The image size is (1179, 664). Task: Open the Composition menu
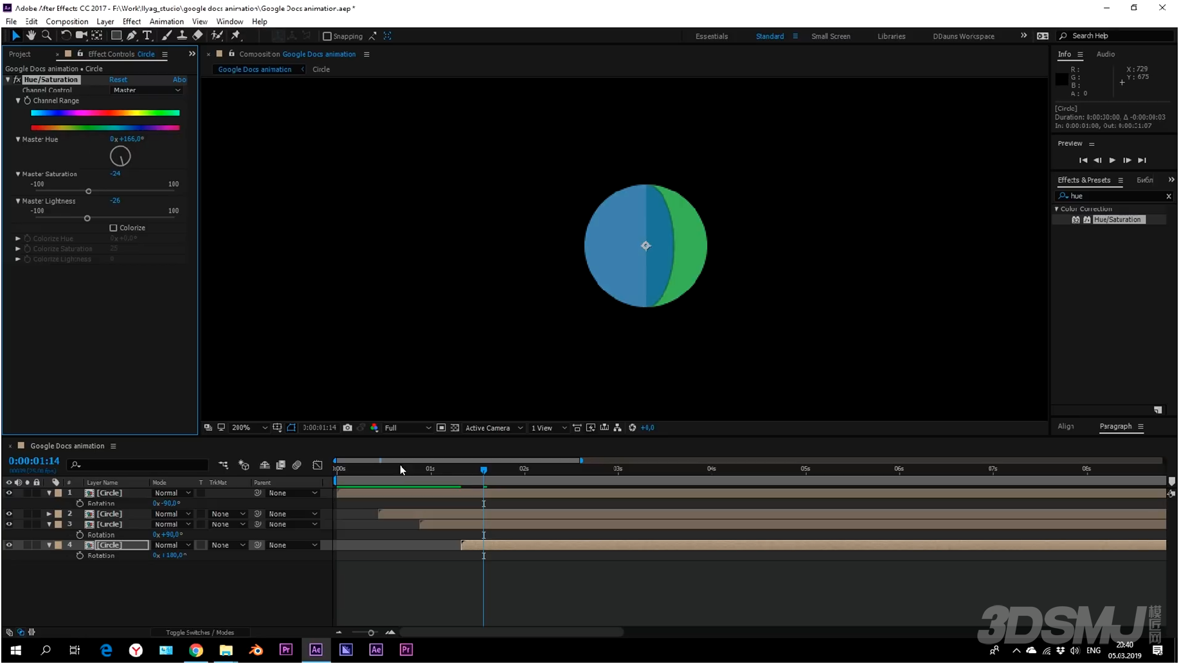click(x=67, y=21)
